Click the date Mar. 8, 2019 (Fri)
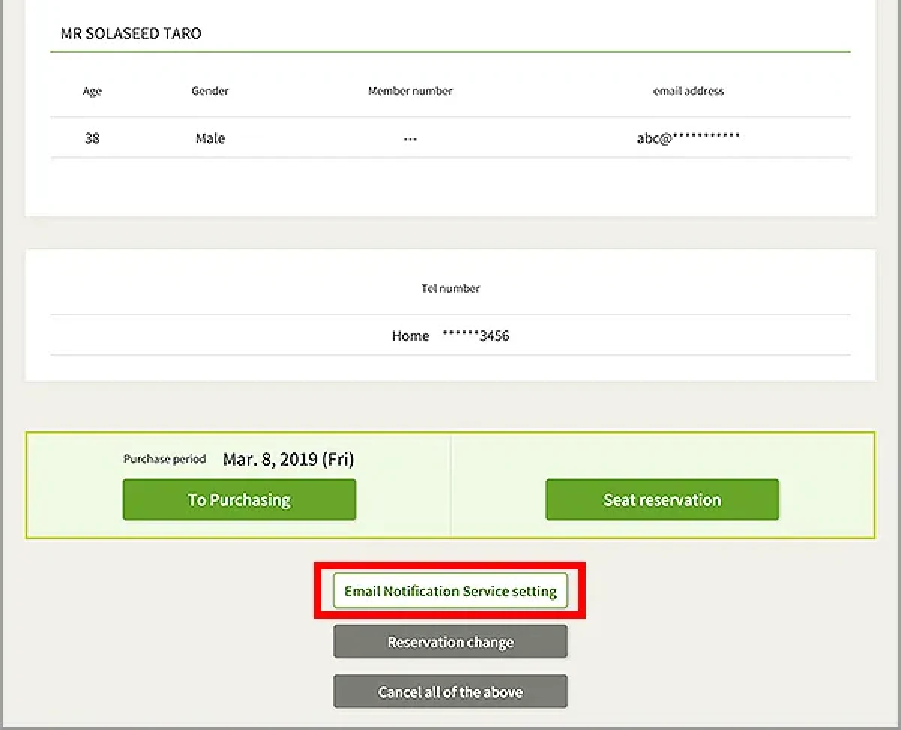 coord(288,459)
